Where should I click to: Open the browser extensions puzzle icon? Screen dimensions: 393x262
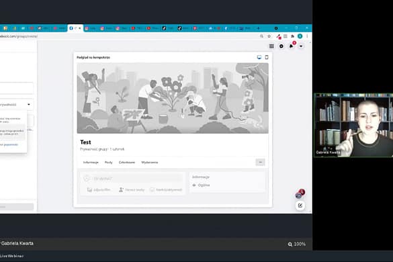292,36
